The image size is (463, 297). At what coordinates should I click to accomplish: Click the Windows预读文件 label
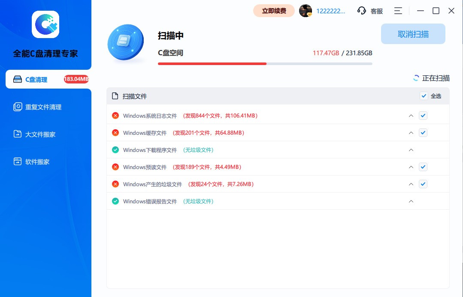pos(145,167)
